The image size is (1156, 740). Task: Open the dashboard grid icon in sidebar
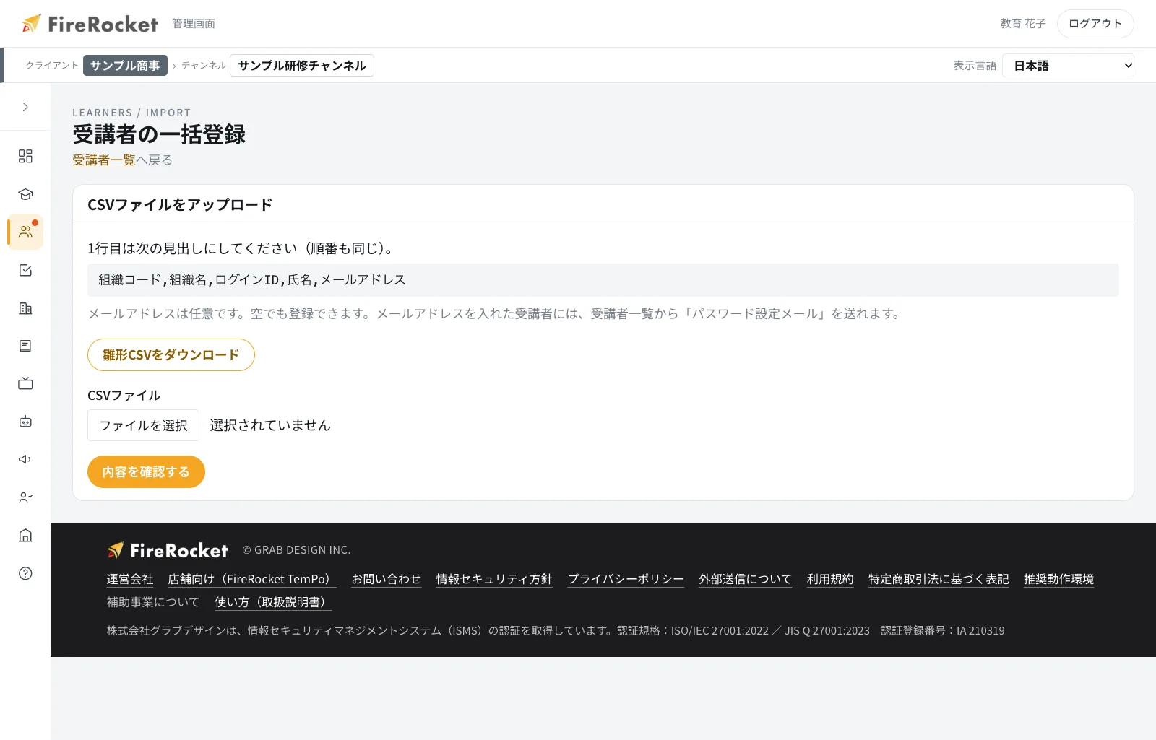25,156
